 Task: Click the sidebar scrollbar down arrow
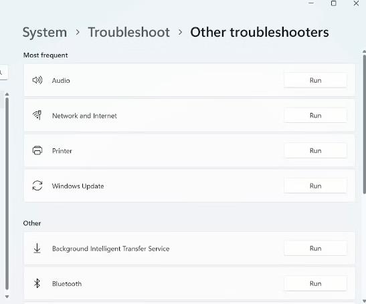pyautogui.click(x=7, y=297)
